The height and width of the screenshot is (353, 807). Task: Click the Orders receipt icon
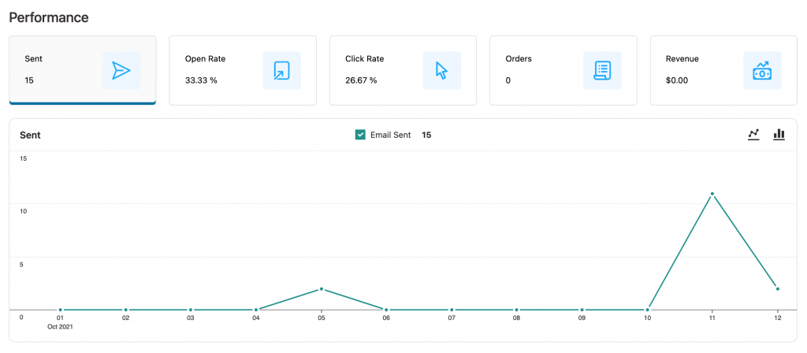pos(602,70)
